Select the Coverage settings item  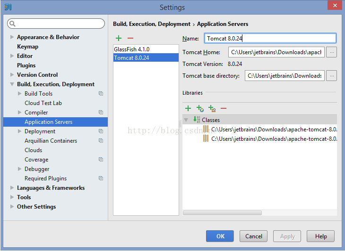click(x=36, y=160)
